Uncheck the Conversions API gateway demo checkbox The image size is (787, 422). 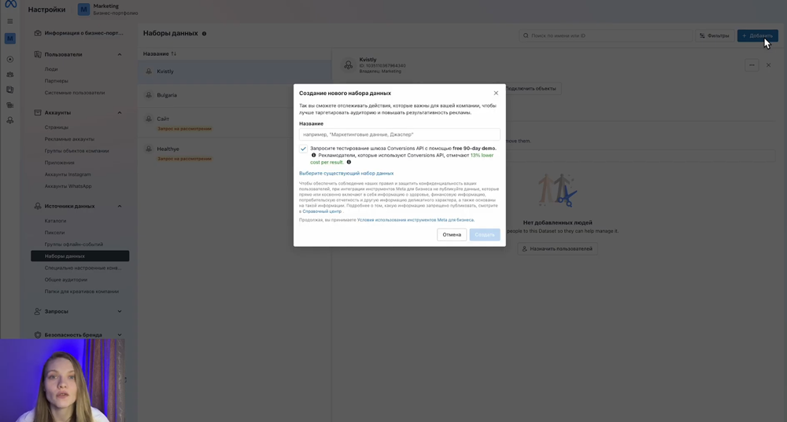tap(303, 149)
